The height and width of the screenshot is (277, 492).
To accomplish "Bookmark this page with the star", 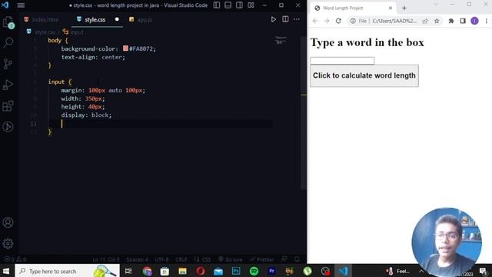I will (437, 21).
